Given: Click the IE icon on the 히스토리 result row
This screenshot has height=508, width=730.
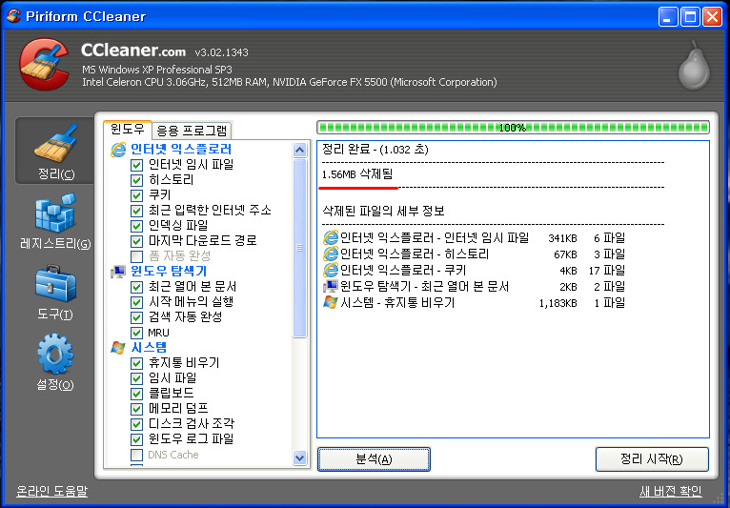Looking at the screenshot, I should click(330, 254).
